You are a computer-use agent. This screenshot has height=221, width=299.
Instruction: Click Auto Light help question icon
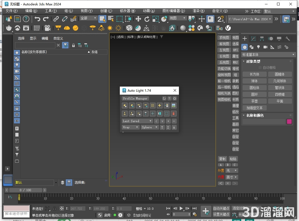pos(169,98)
